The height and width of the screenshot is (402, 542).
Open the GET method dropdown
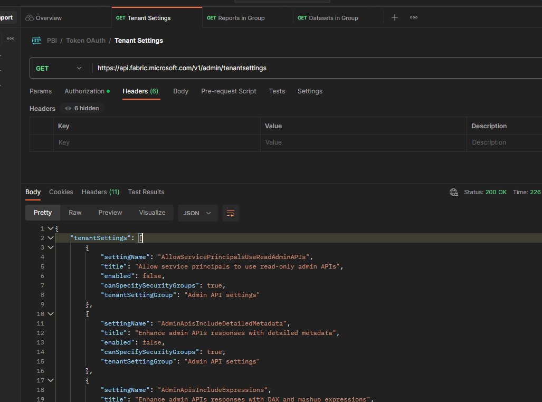59,68
